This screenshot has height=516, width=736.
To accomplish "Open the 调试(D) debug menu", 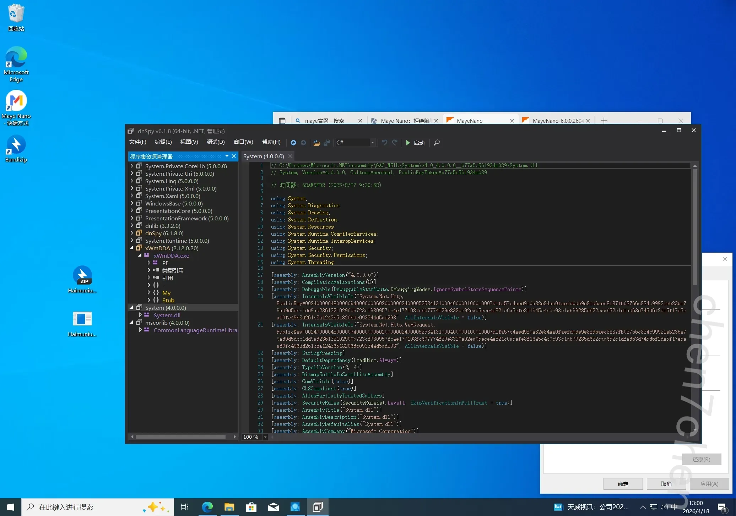I will point(216,142).
